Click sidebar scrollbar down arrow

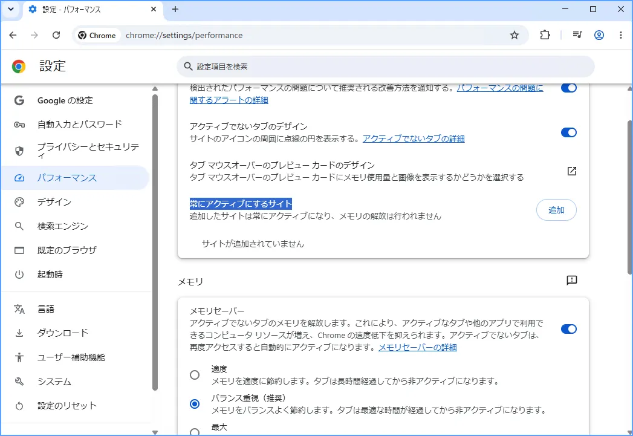[155, 432]
